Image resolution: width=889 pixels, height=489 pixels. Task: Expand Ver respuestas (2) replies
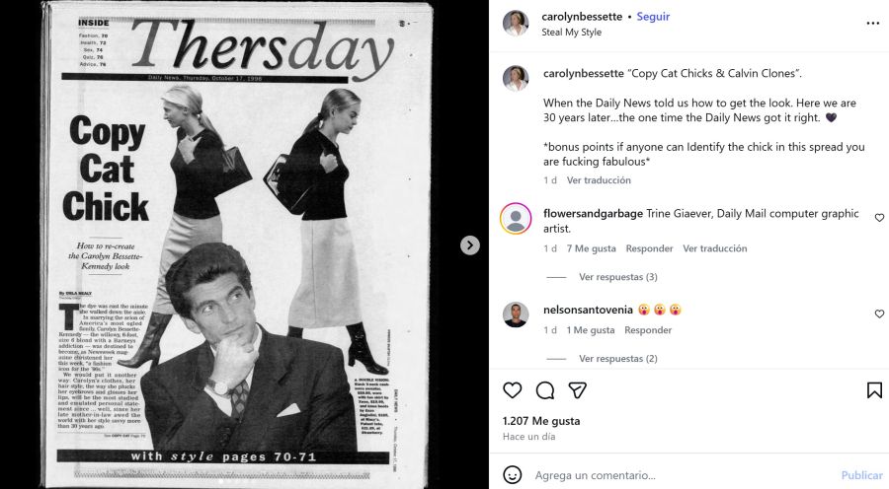click(618, 358)
